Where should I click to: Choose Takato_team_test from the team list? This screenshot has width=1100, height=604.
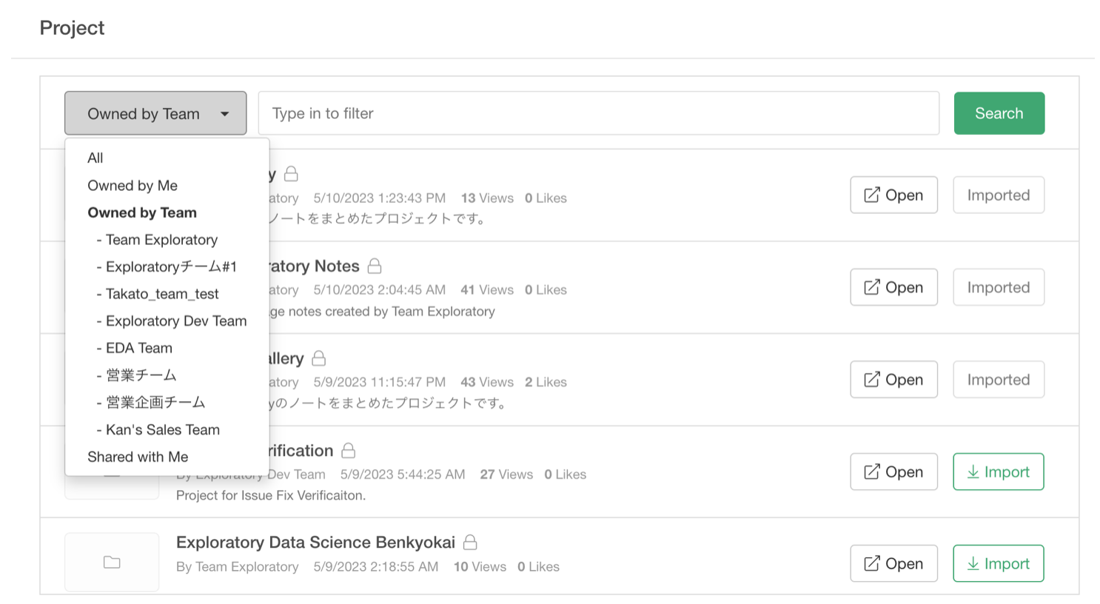point(162,294)
